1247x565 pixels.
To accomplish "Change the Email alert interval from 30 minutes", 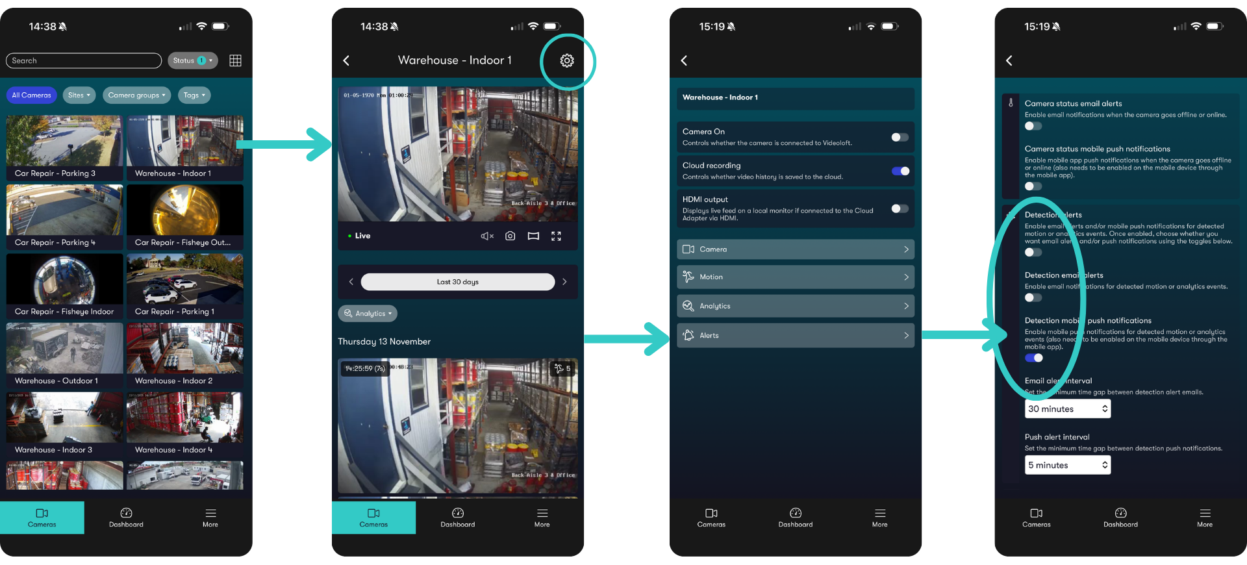I will 1068,408.
